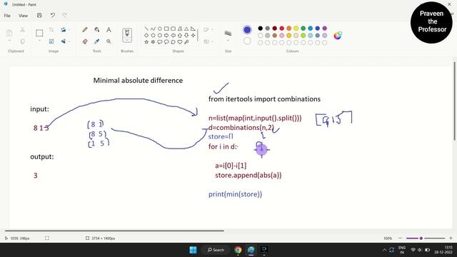Open taskbar Search box
The height and width of the screenshot is (257, 457).
pos(216,250)
